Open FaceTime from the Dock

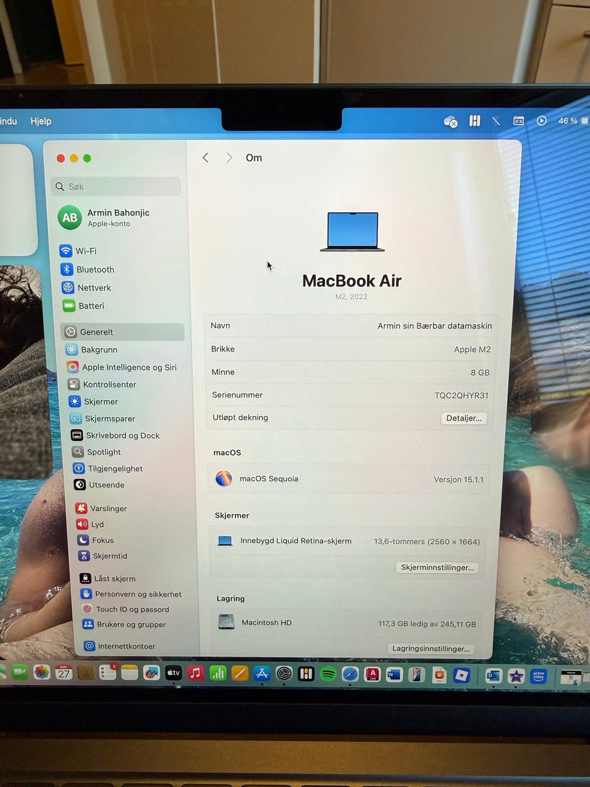tap(20, 672)
